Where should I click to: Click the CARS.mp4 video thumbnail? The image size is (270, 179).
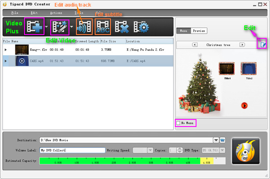(22, 61)
